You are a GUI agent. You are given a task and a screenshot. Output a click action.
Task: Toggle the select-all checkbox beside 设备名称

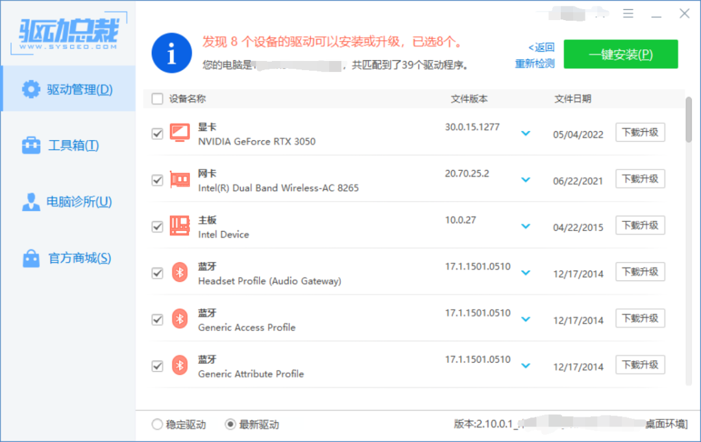[157, 99]
